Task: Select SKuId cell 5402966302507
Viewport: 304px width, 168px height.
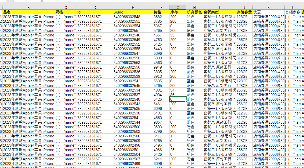Action: point(133,159)
